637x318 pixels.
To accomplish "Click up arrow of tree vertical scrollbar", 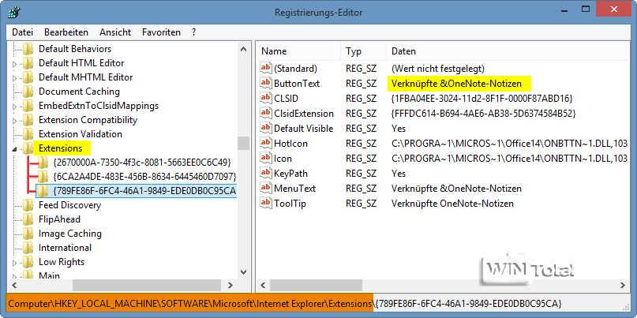I will pos(243,49).
